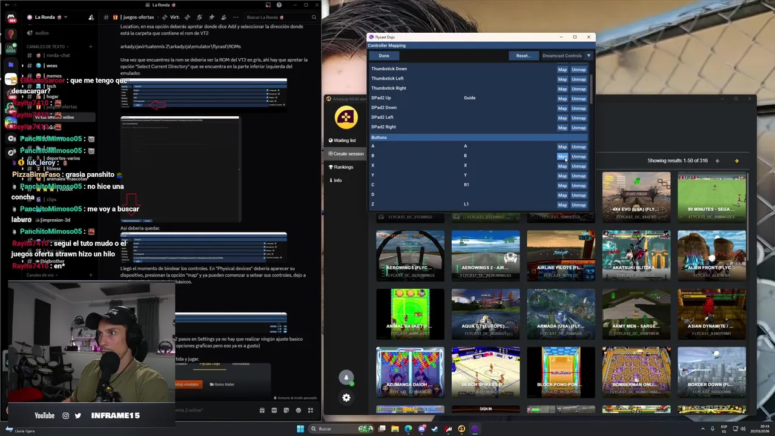
Task: Open Discord threads icon in channel header
Action: [187, 17]
